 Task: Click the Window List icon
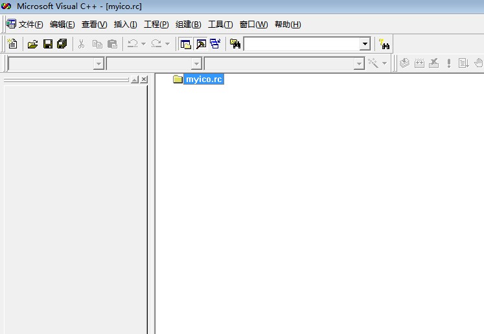(x=215, y=44)
